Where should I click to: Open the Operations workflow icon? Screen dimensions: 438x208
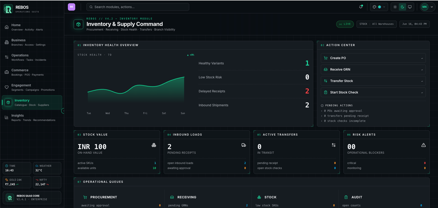pos(7,57)
